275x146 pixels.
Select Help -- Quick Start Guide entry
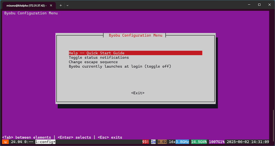[x=135, y=53]
